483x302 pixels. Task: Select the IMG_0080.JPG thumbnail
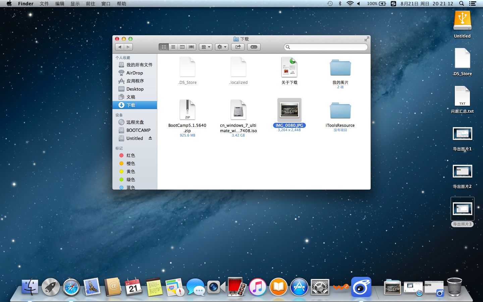[x=289, y=110]
